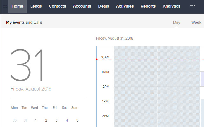Choose date 4 in mini calendar
This screenshot has height=127, width=204.
pos(67,120)
